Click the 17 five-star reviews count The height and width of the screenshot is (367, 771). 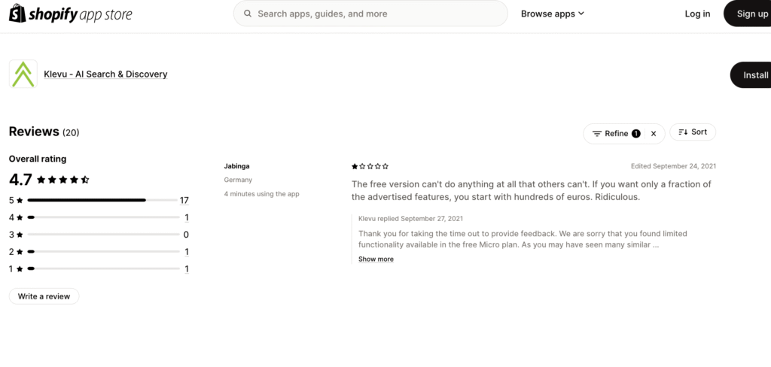(x=184, y=200)
